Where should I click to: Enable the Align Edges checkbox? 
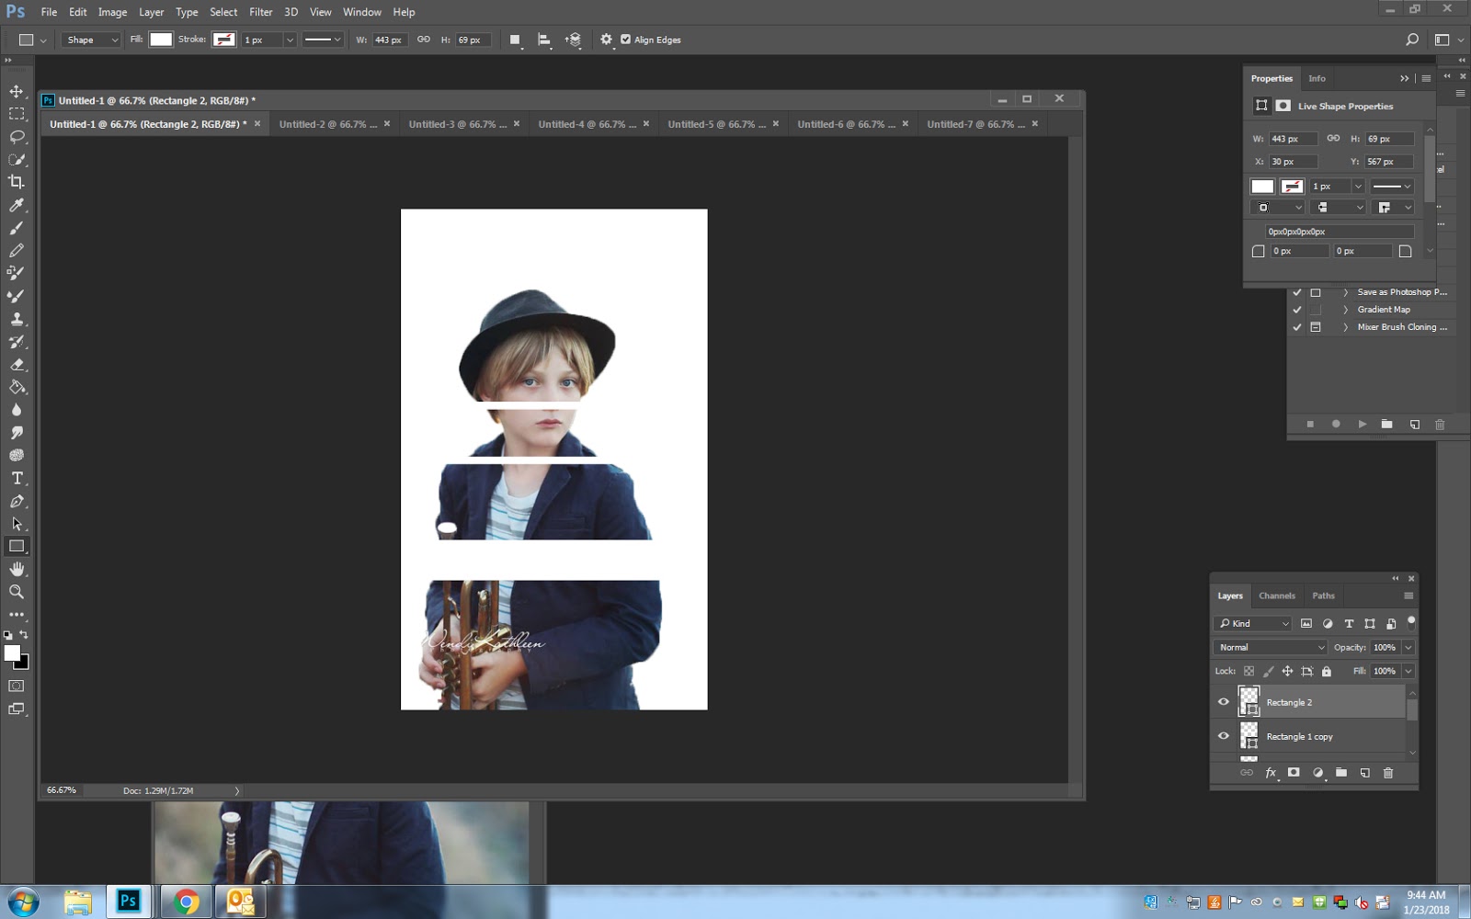coord(626,40)
